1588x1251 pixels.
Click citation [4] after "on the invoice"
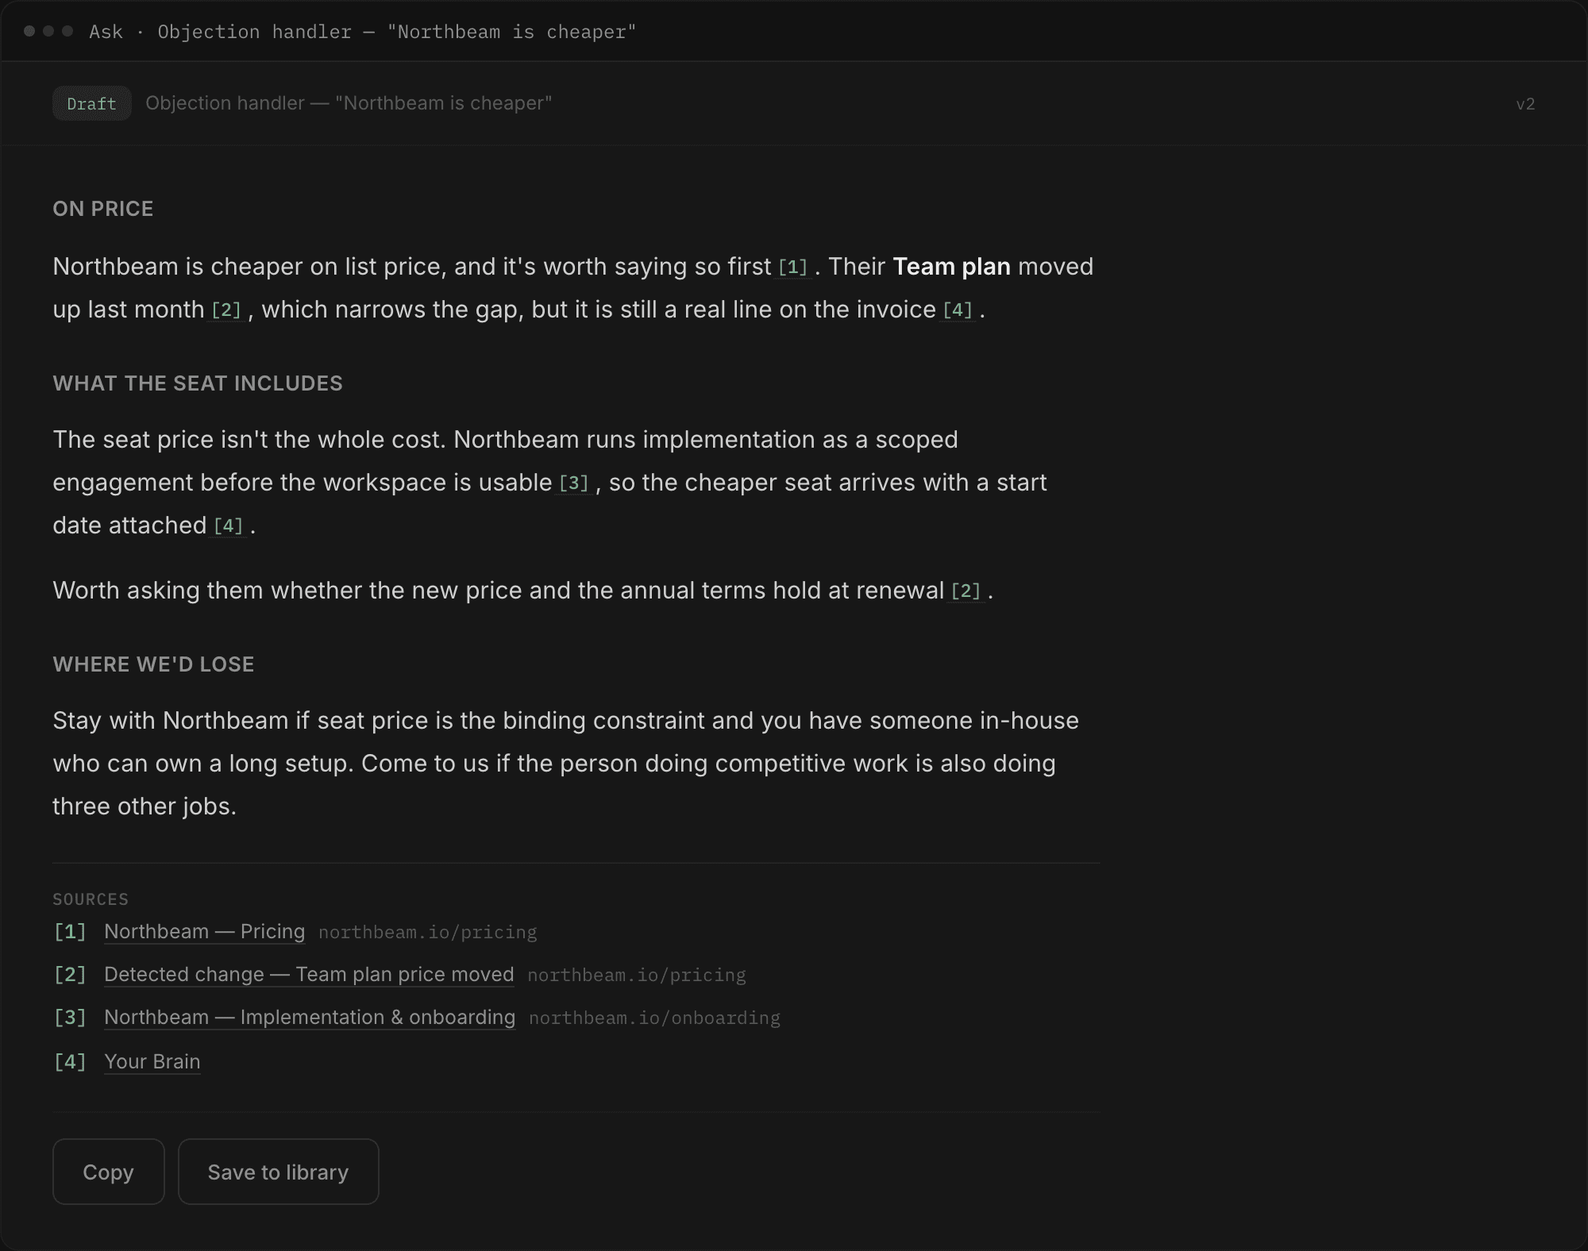click(x=958, y=310)
